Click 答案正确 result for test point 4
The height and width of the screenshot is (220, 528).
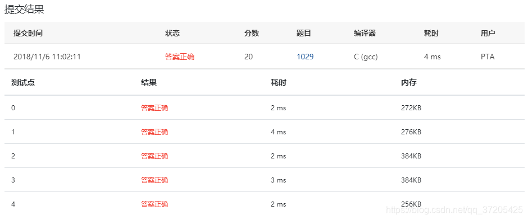[154, 204]
